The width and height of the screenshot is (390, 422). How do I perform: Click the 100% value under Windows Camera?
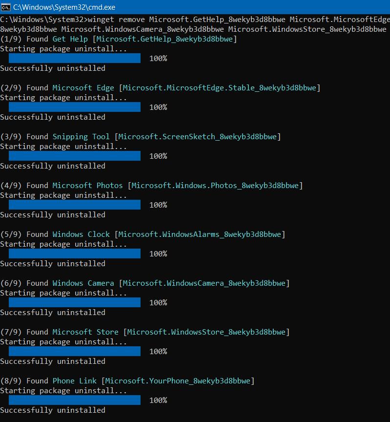click(158, 303)
